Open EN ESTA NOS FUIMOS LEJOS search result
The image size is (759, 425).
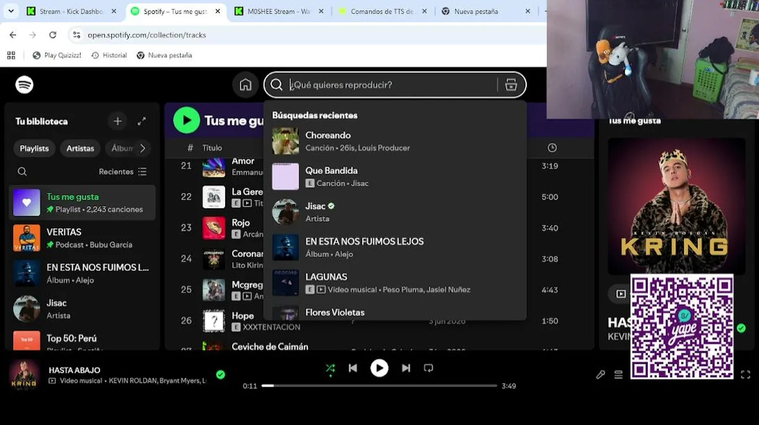click(395, 247)
